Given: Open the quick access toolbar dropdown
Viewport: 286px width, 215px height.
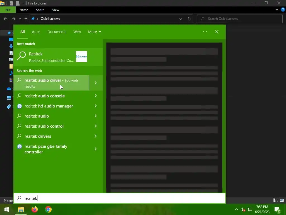Looking at the screenshot, I should pyautogui.click(x=23, y=3).
